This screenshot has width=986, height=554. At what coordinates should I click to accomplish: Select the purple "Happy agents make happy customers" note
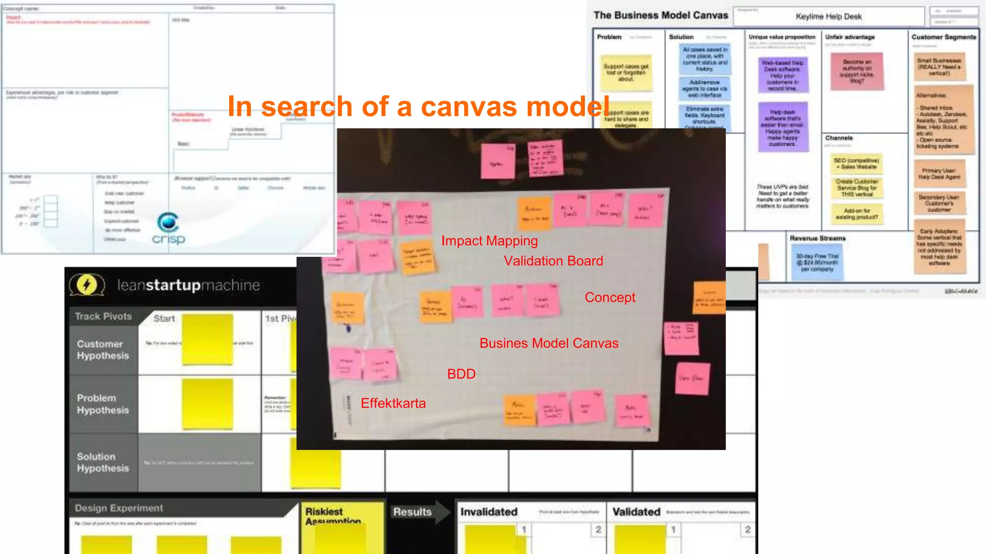point(782,127)
